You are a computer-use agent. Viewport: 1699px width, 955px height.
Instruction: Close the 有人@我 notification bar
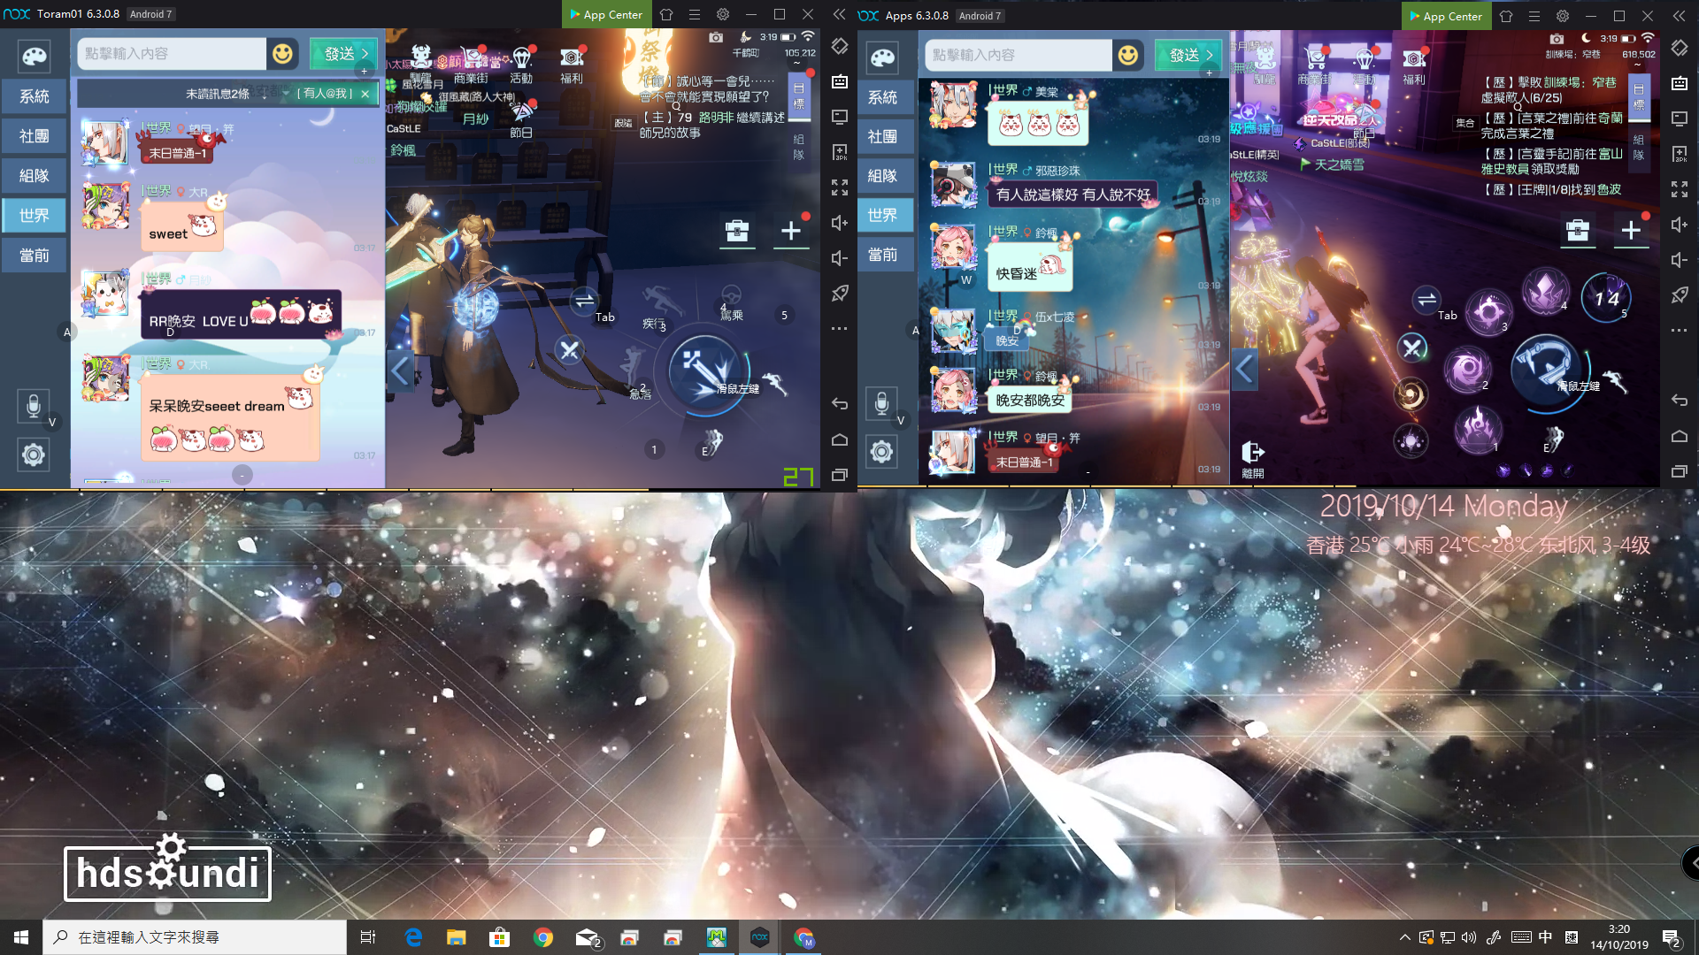click(x=365, y=93)
